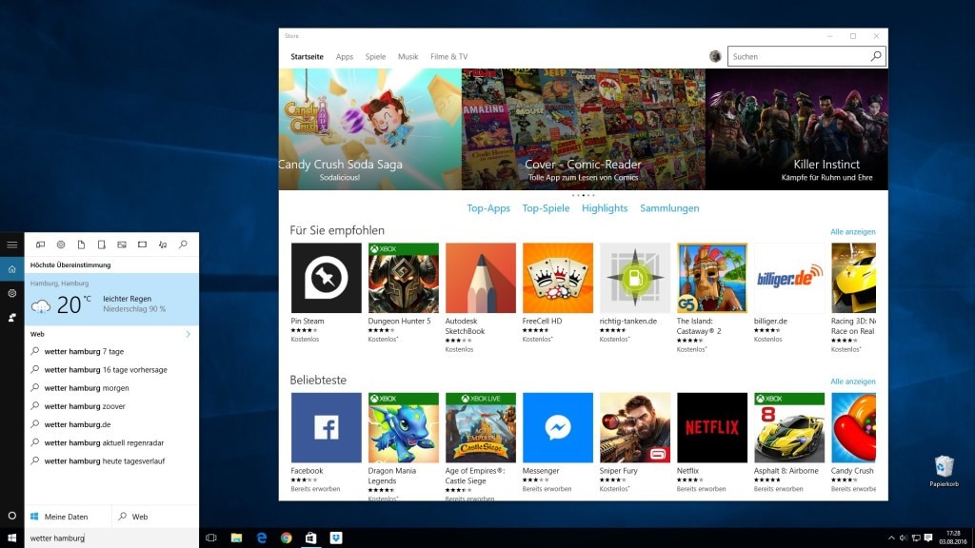Select suggestion wetter hamburg zoover
The image size is (975, 548).
click(112, 406)
